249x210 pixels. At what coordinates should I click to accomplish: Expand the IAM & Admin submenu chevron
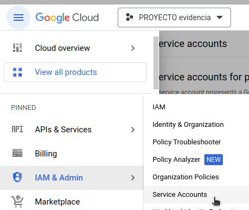(133, 178)
